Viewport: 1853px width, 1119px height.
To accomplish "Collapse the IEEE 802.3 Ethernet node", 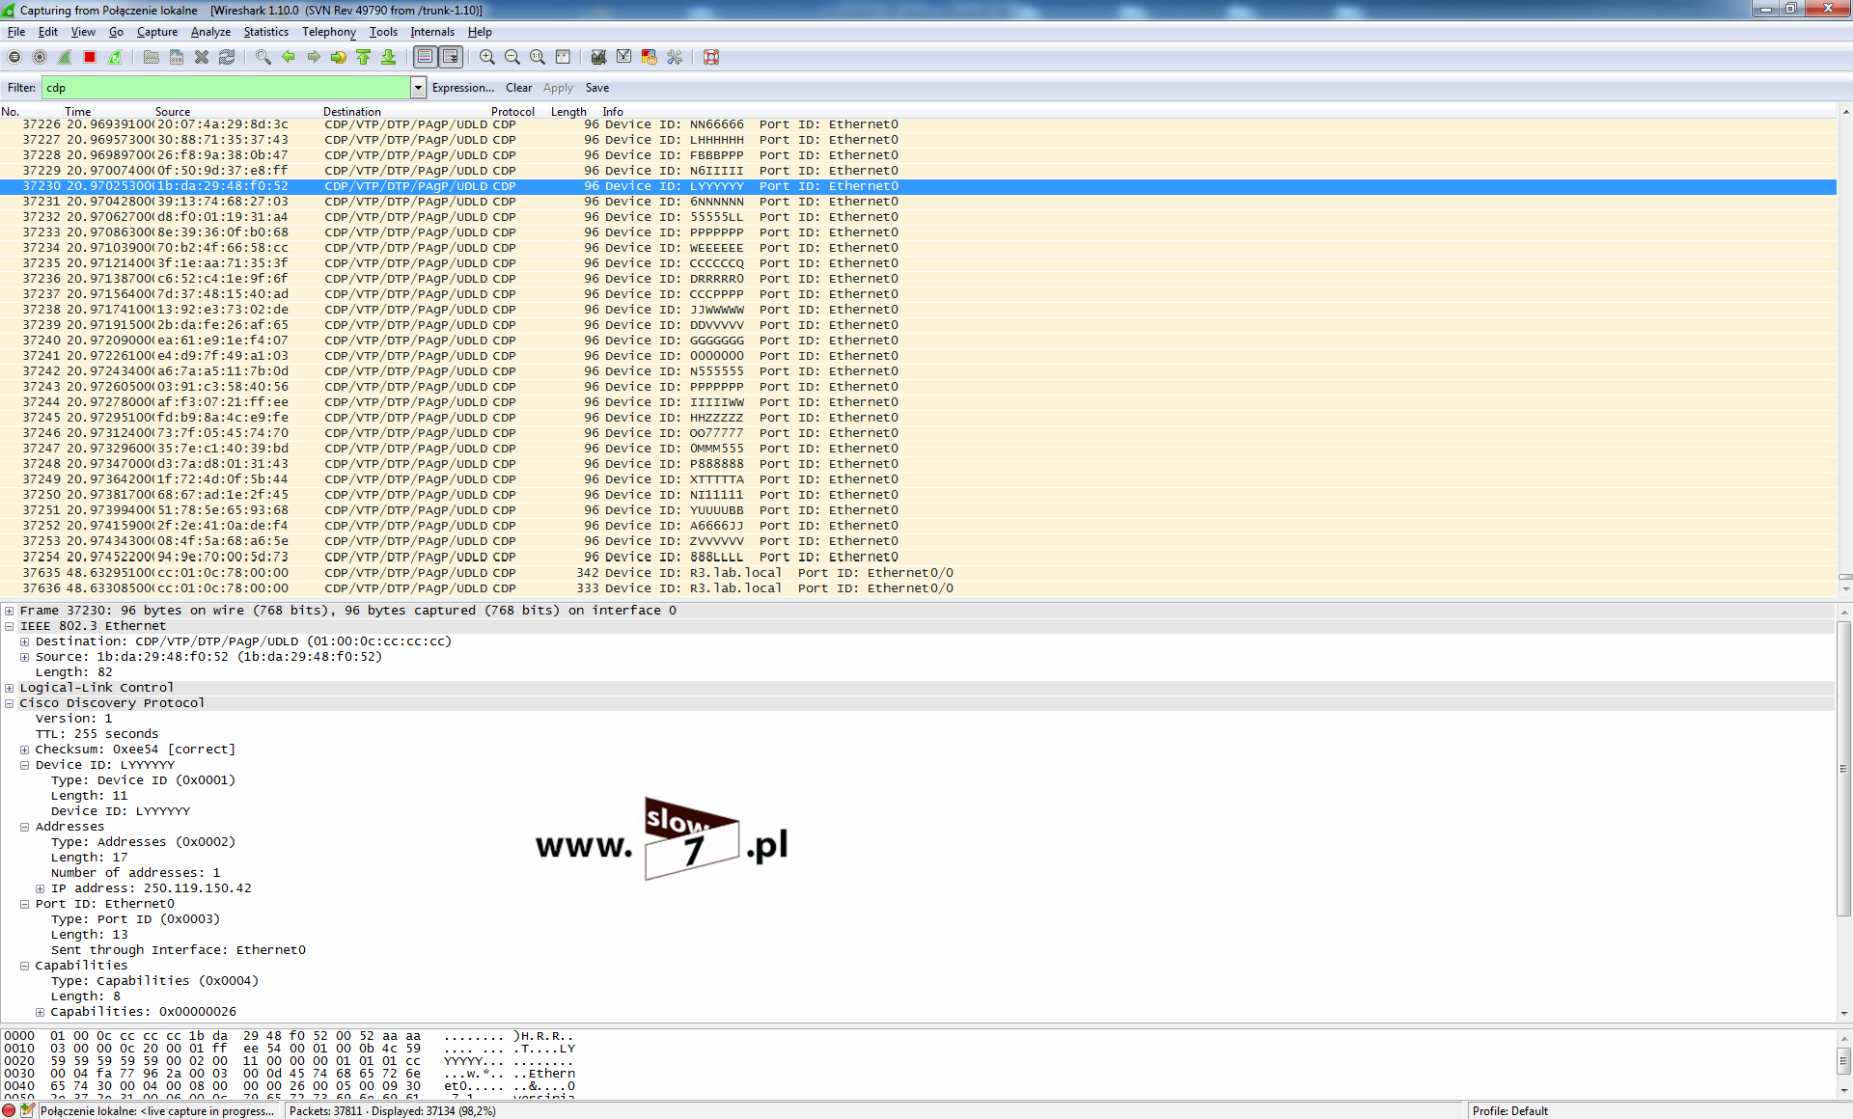I will click(x=9, y=626).
